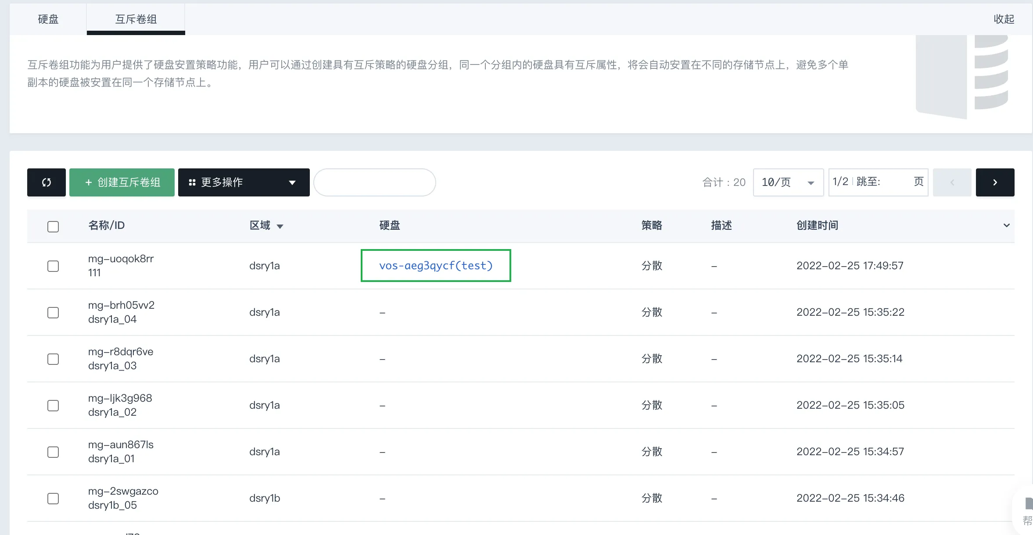This screenshot has height=535, width=1033.
Task: Click the dsry1b region cell
Action: coord(265,498)
